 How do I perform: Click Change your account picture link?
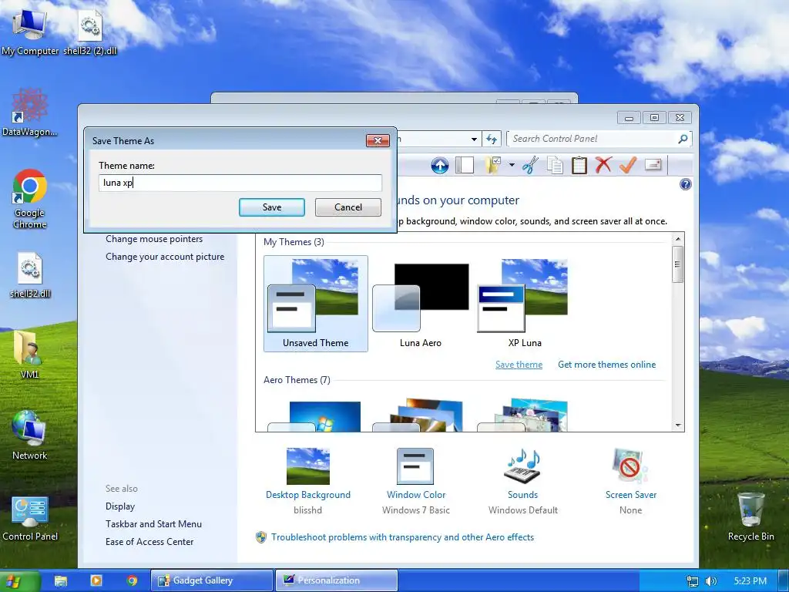165,257
